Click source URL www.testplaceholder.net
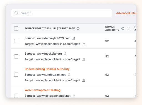 [54, 96]
